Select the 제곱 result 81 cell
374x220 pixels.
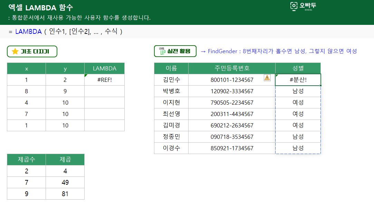click(65, 194)
